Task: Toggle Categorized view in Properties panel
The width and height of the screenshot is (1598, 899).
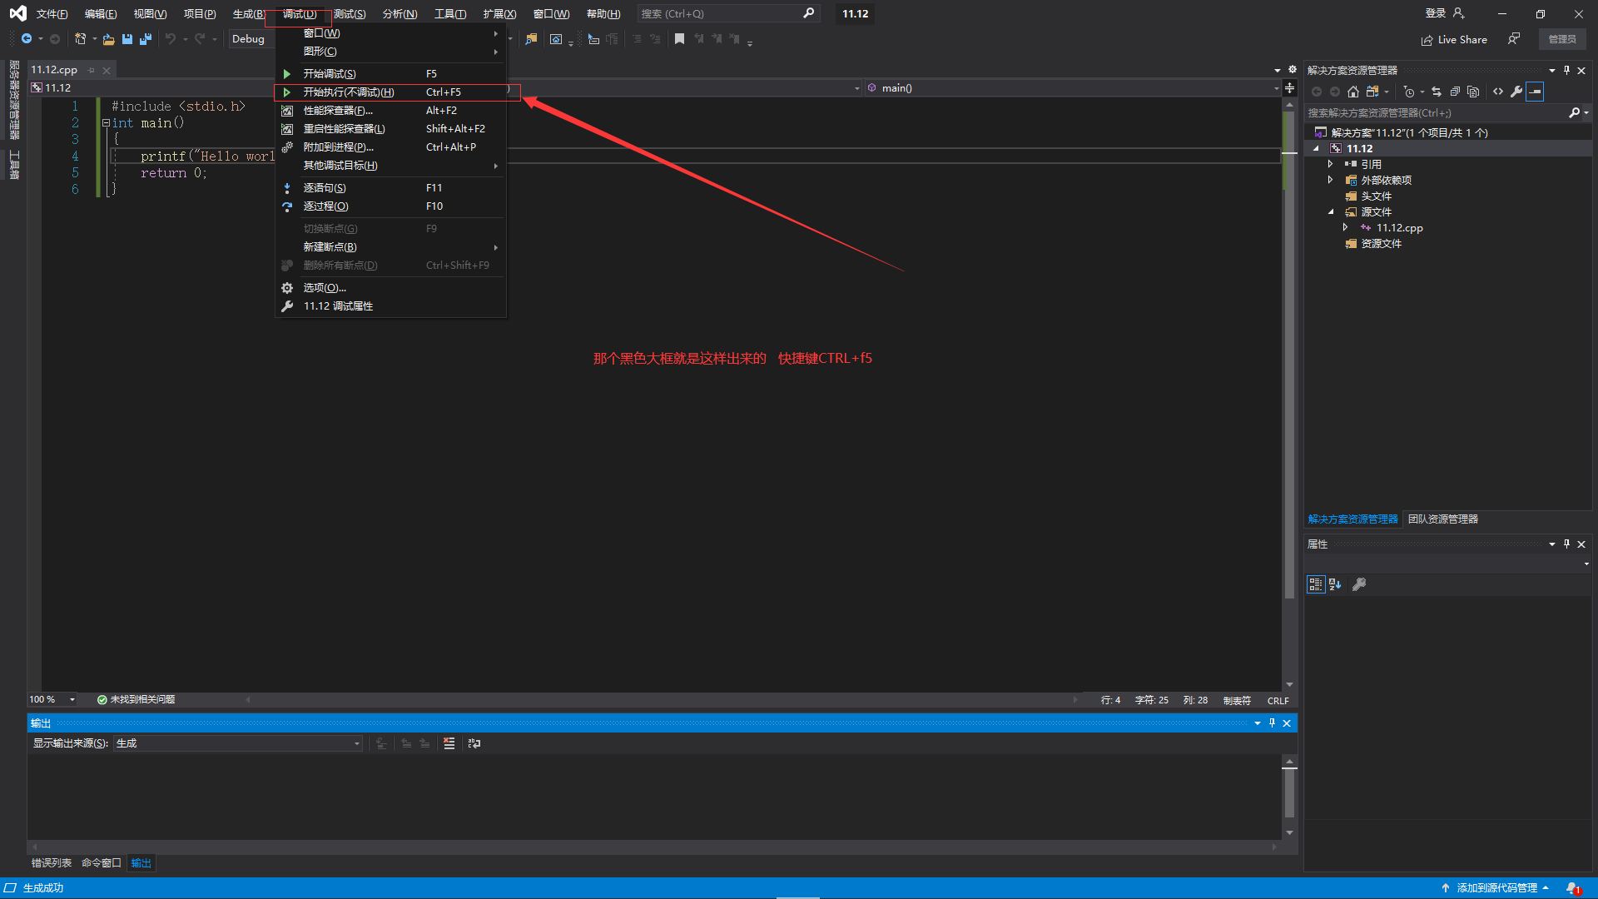Action: coord(1316,584)
